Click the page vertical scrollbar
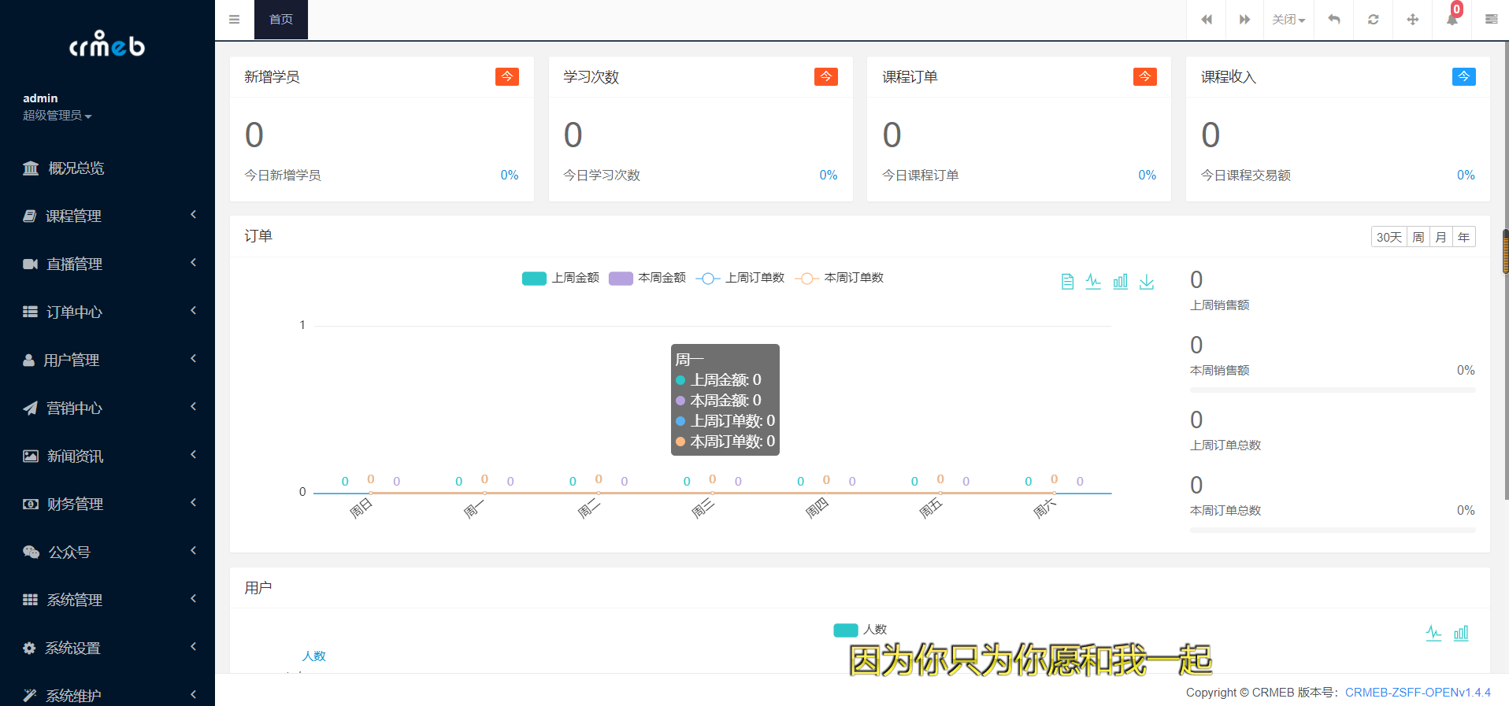 (x=1505, y=252)
